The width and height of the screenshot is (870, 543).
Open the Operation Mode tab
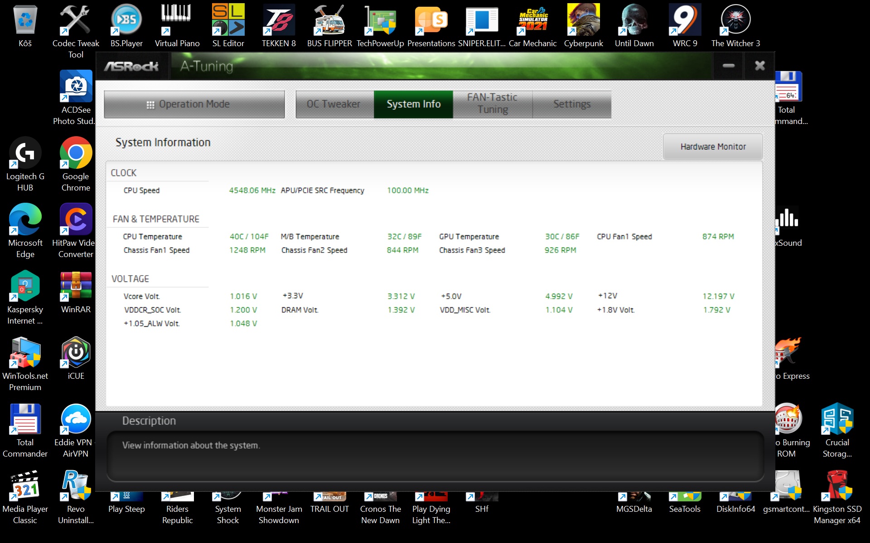[x=194, y=104]
